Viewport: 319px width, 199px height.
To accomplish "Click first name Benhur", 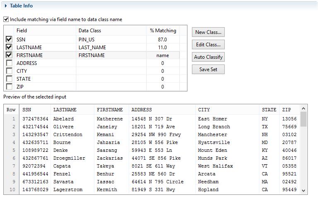I will [106, 174].
